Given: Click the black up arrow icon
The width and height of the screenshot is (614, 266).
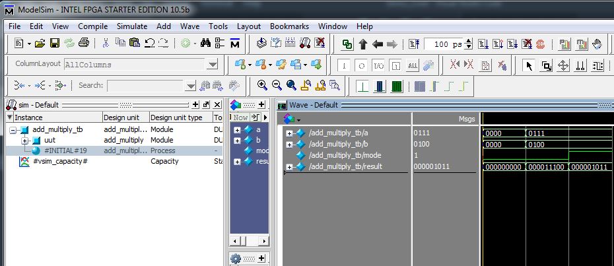Looking at the screenshot, I should (x=363, y=44).
